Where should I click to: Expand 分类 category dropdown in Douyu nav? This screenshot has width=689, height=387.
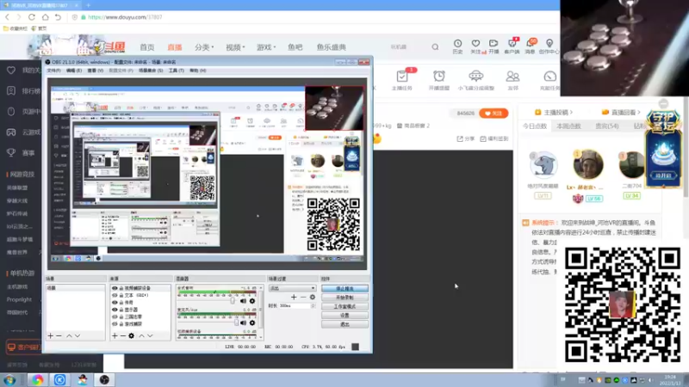(x=204, y=47)
